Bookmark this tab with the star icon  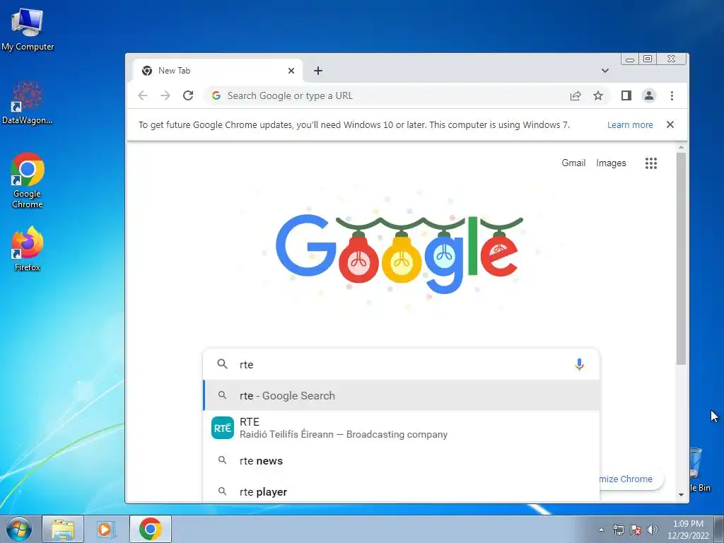[598, 95]
